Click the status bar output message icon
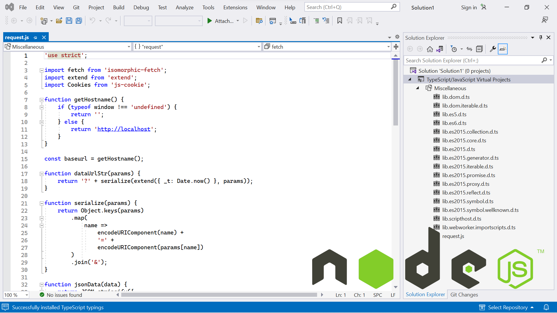Screen dimensions: 557x313 pos(5,307)
